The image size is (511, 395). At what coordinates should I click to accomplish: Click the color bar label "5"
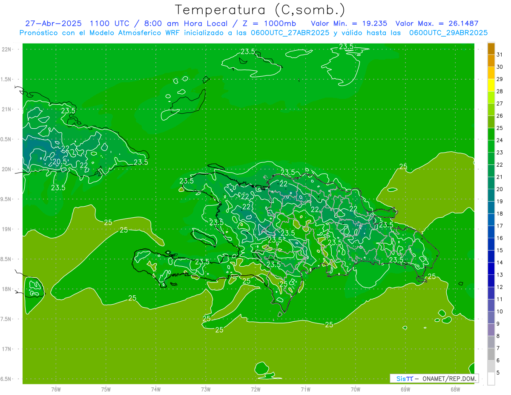pos(498,372)
